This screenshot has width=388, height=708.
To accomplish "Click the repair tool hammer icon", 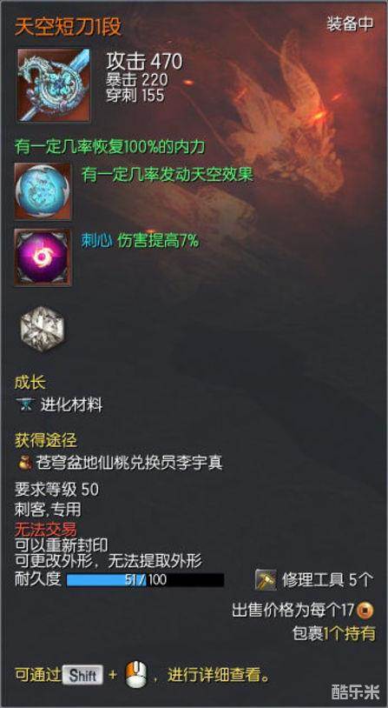I will 266,580.
